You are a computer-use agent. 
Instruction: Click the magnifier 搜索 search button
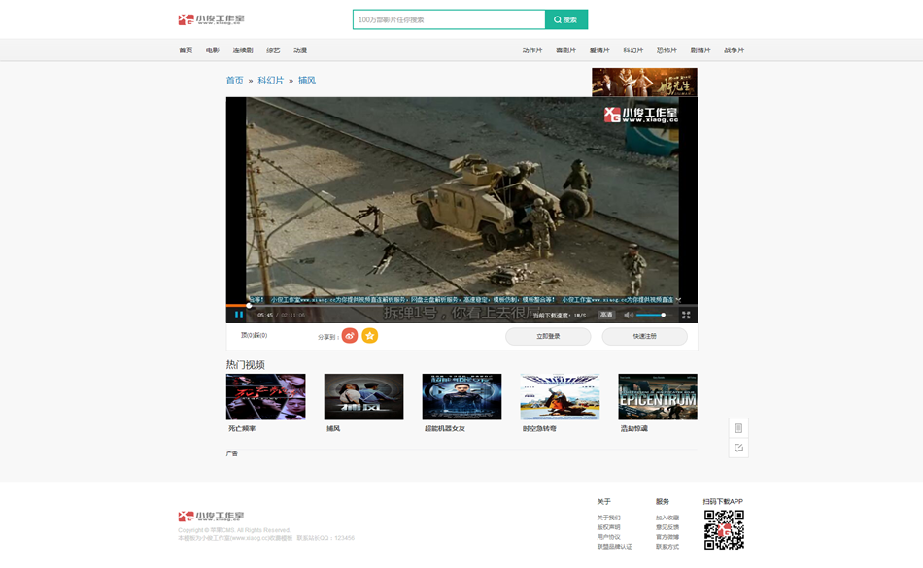pyautogui.click(x=565, y=19)
